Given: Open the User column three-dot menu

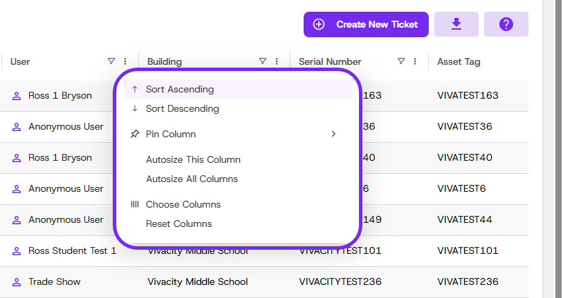Looking at the screenshot, I should point(125,61).
